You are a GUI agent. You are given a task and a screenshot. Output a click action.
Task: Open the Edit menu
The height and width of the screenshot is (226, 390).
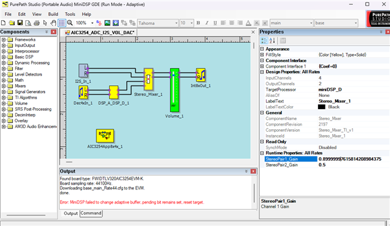click(22, 14)
